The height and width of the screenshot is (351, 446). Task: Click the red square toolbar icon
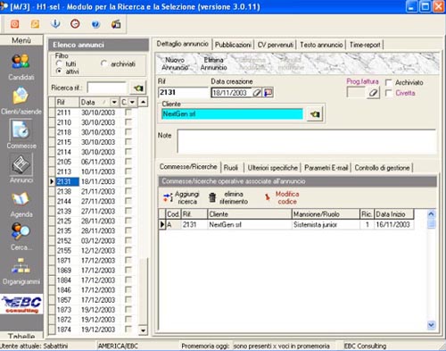pos(15,24)
